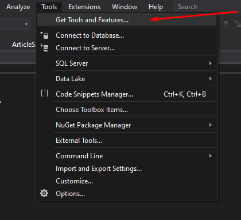Open the Extensions menu
Viewport: 241px width, 220px height.
(84, 7)
